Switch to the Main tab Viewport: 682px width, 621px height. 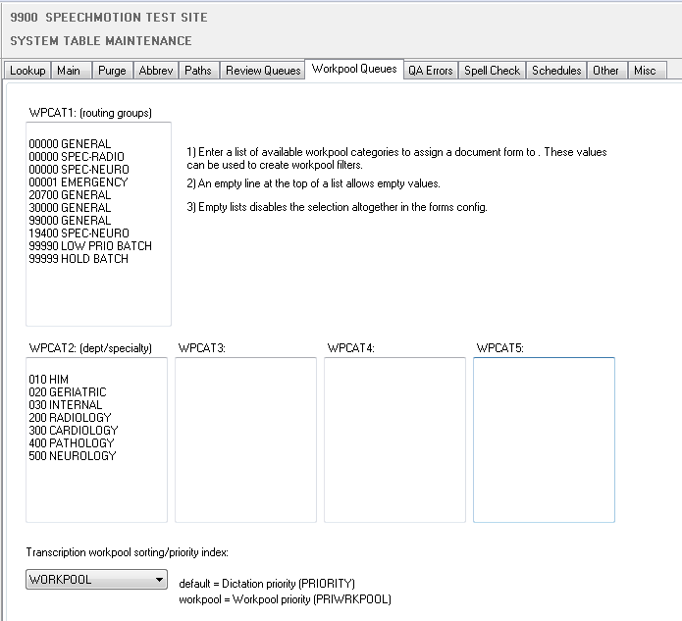69,71
